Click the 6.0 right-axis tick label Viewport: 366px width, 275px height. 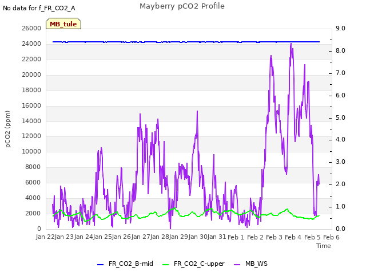click(340, 95)
